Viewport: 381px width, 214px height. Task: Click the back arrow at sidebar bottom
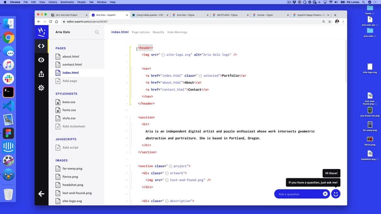click(x=41, y=194)
